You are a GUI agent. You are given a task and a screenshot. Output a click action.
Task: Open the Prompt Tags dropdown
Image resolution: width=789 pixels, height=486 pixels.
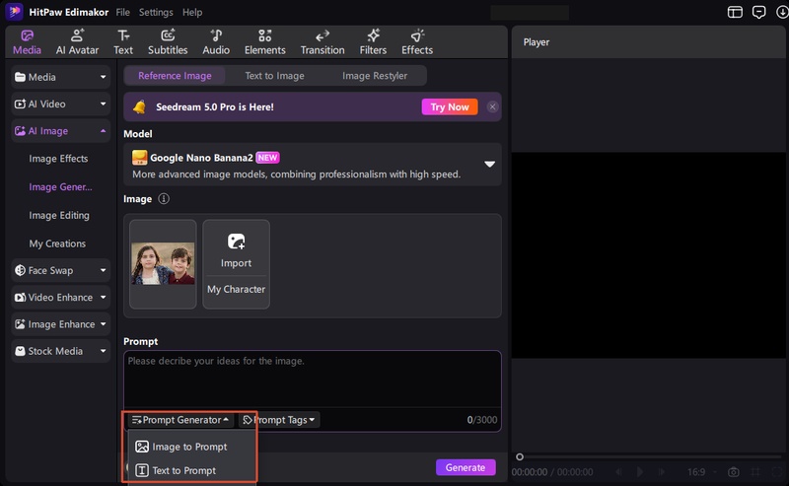[x=279, y=420]
